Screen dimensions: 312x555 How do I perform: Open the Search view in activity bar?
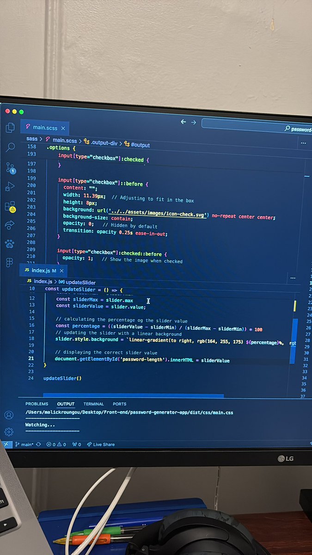pyautogui.click(x=10, y=148)
